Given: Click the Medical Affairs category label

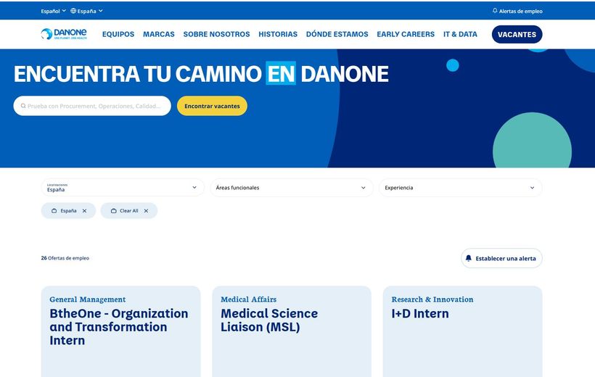Looking at the screenshot, I should [249, 299].
